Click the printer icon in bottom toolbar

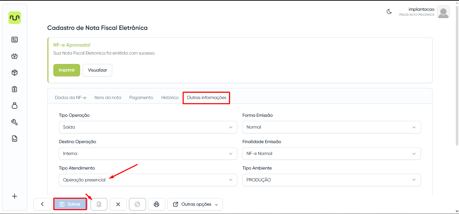[x=156, y=204]
